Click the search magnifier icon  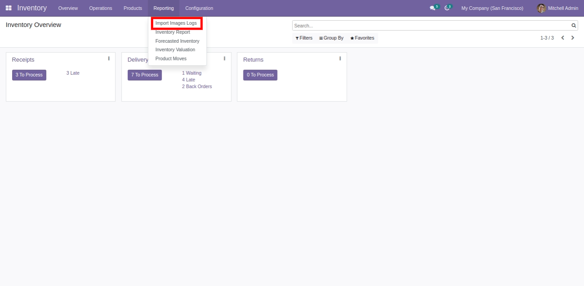(x=574, y=26)
